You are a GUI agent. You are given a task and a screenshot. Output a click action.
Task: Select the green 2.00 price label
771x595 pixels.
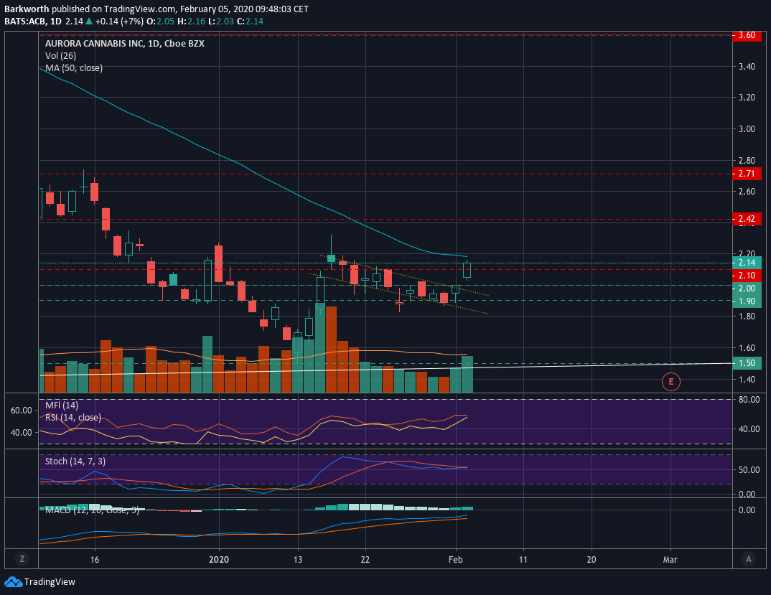tap(747, 288)
